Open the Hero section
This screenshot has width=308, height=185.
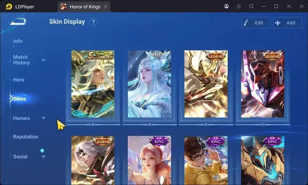19,80
